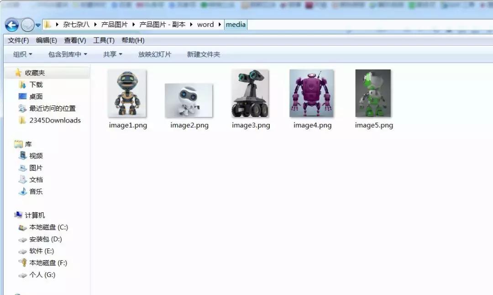The width and height of the screenshot is (493, 295).
Task: Select the image3.png thumbnail
Action: 250,93
